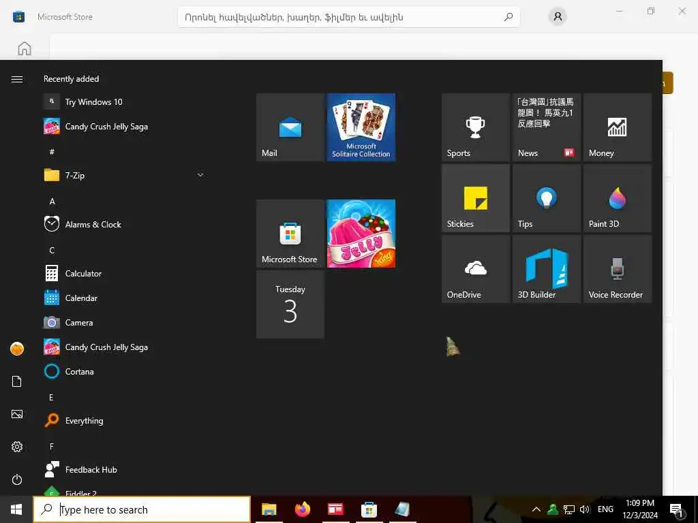Open the Tips tile
The height and width of the screenshot is (523, 698).
pyautogui.click(x=546, y=198)
